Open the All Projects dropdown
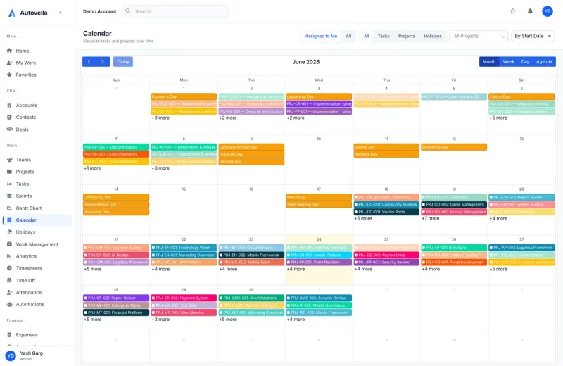Viewport: 563px width, 366px height. click(x=479, y=37)
